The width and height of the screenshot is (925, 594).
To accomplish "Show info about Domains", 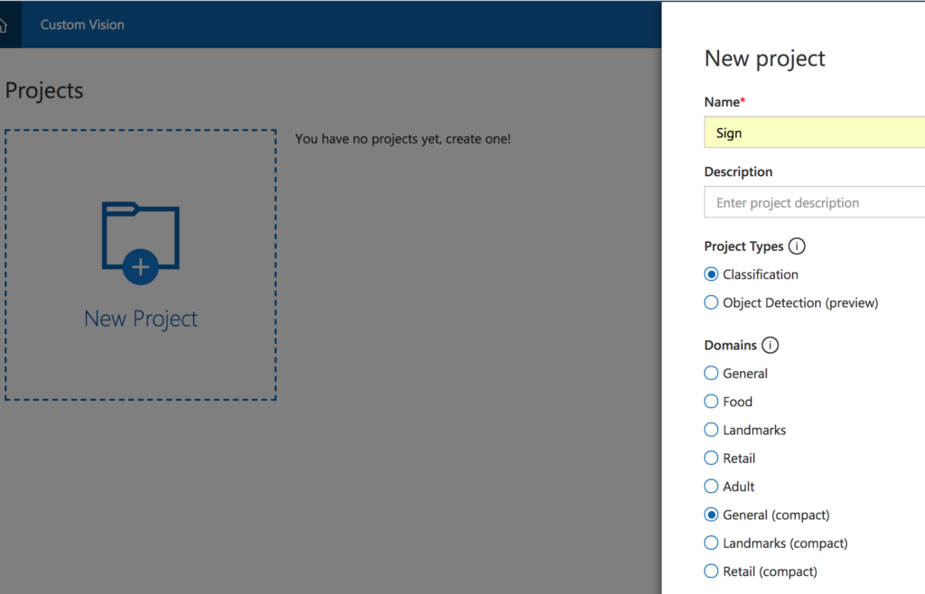I will point(770,346).
